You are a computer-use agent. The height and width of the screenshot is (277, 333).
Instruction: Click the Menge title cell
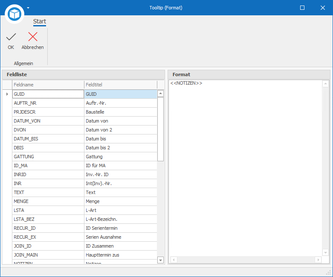click(121, 201)
